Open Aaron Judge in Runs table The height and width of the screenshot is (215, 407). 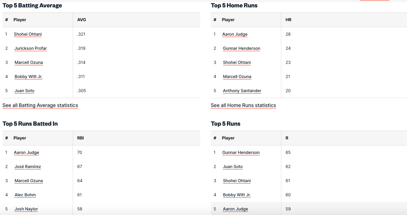235,209
